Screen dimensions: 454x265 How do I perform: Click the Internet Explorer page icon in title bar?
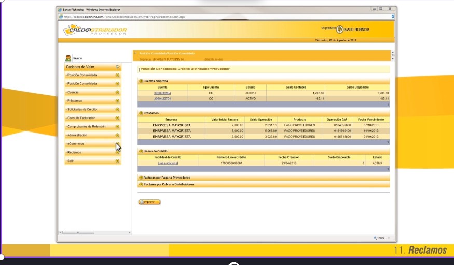pyautogui.click(x=60, y=10)
